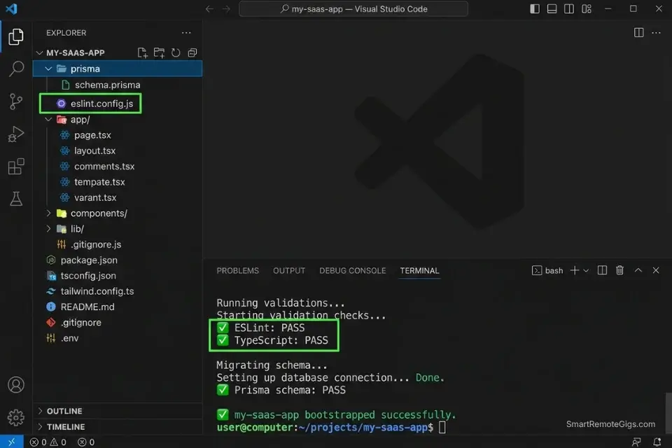
Task: Collapse the prisma folder chevron
Action: [x=48, y=69]
